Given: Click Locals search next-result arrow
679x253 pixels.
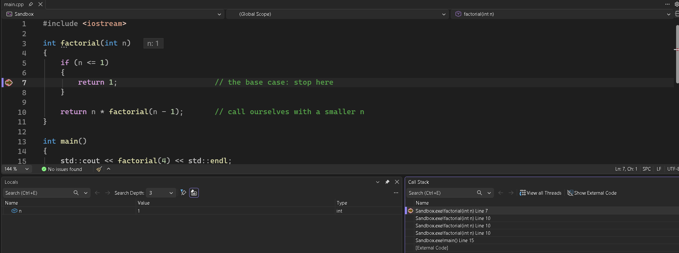Looking at the screenshot, I should pyautogui.click(x=108, y=193).
